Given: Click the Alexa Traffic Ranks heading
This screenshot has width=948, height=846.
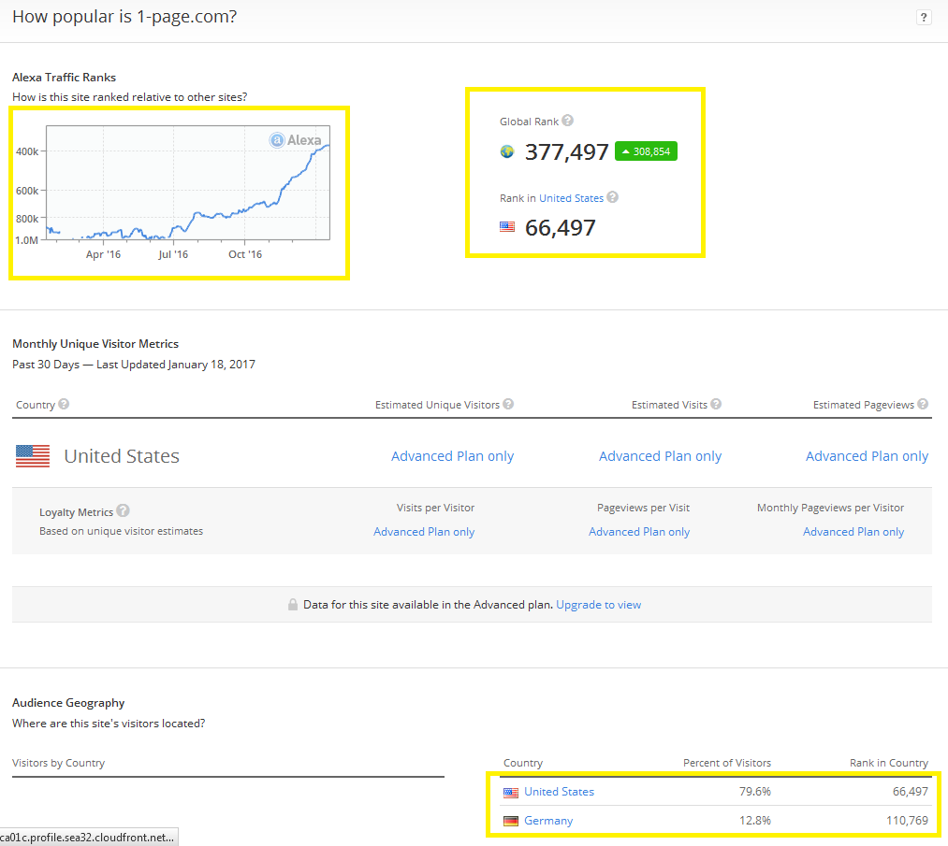Looking at the screenshot, I should click(x=64, y=78).
